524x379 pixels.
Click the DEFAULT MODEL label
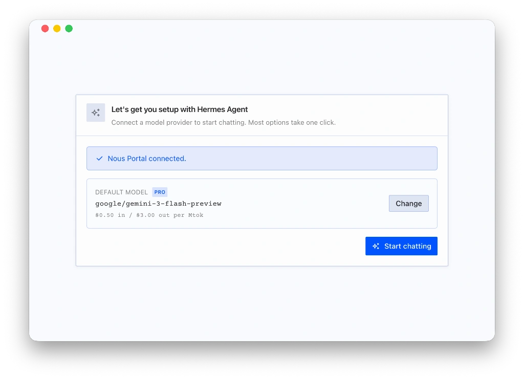[x=121, y=192]
